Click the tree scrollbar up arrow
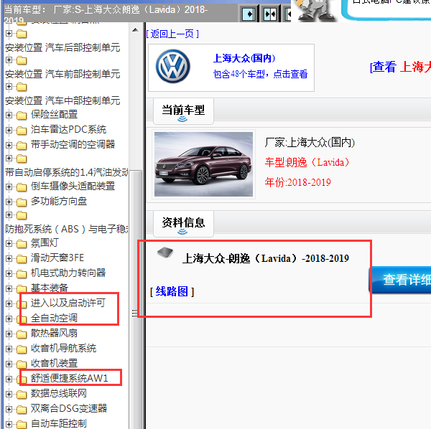This screenshot has height=429, width=431. coord(135,30)
